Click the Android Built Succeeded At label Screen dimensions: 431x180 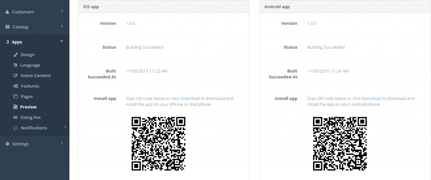(283, 74)
